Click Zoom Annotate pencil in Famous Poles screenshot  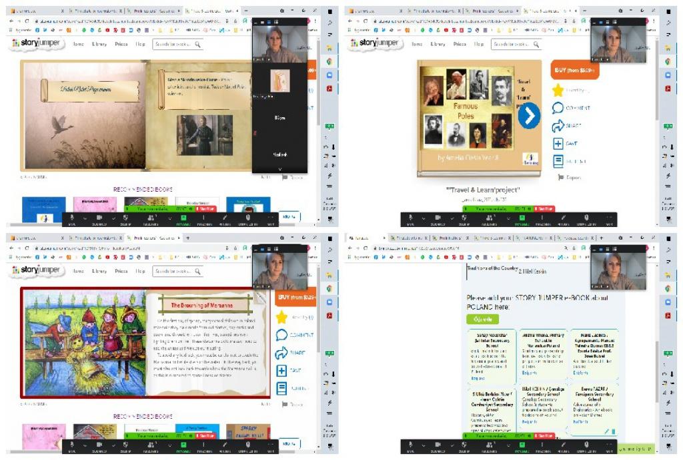[564, 218]
